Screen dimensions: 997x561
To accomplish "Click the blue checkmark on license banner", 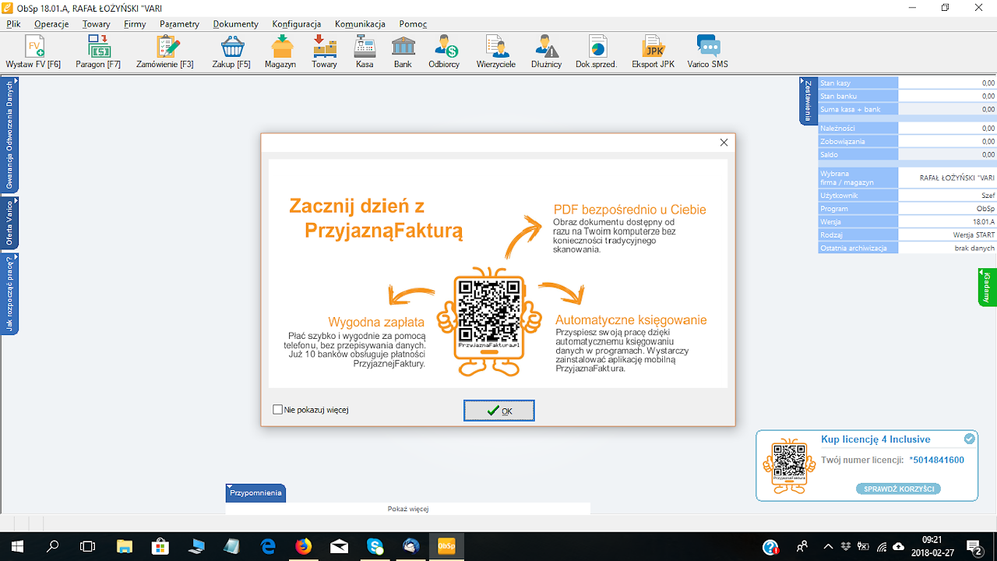I will pyautogui.click(x=969, y=439).
